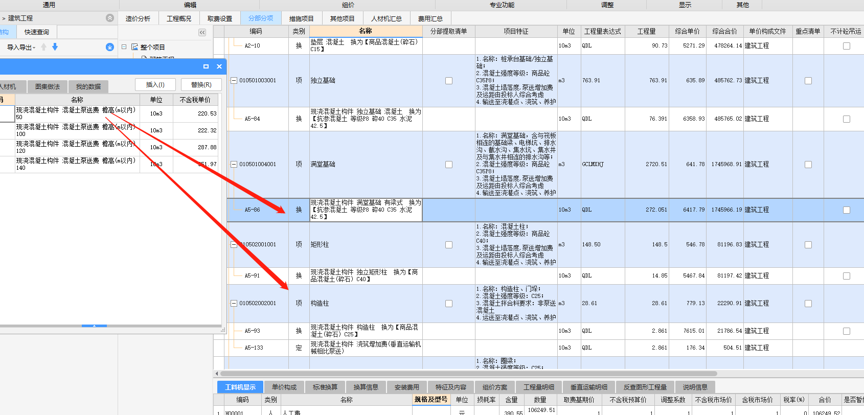This screenshot has width=864, height=415.
Task: Click the horizontal scrollbar of main grid
Action: [468, 374]
